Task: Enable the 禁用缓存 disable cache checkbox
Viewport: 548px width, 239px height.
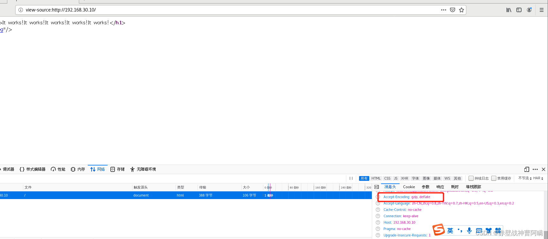Action: [x=494, y=178]
